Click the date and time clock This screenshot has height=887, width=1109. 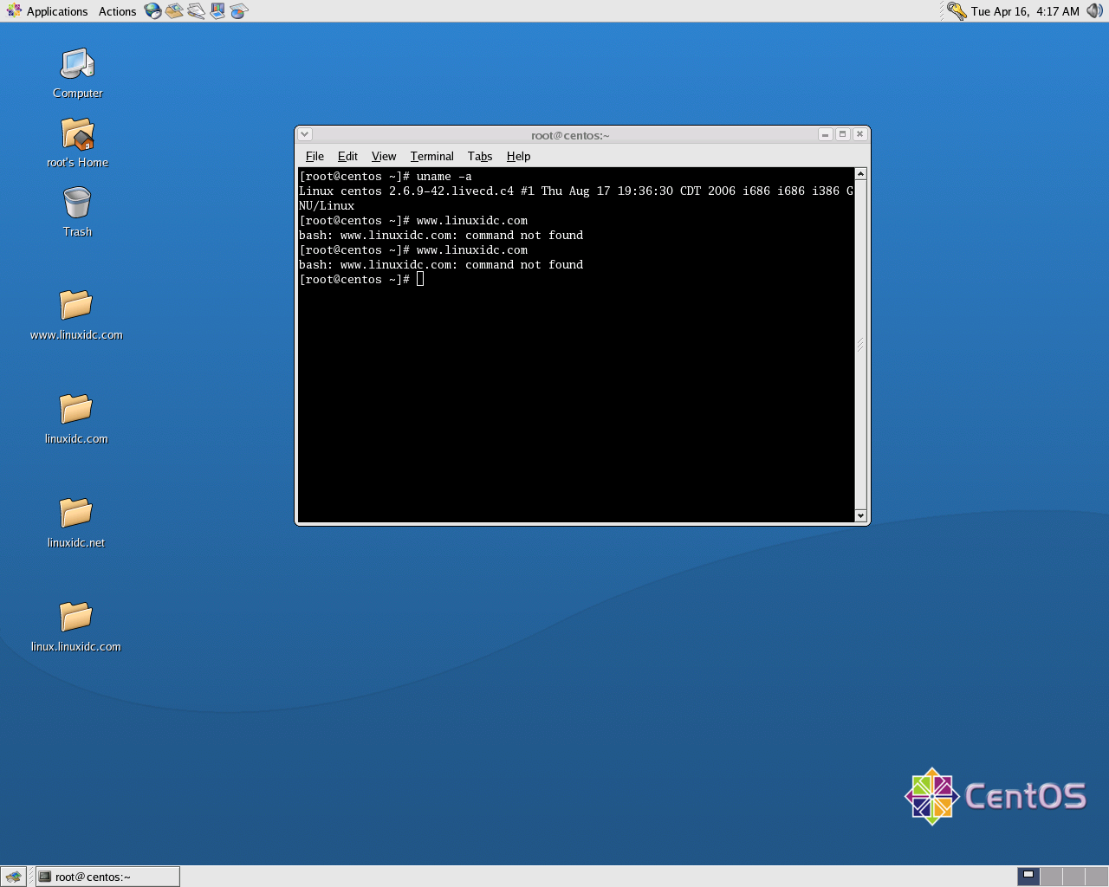click(1025, 11)
